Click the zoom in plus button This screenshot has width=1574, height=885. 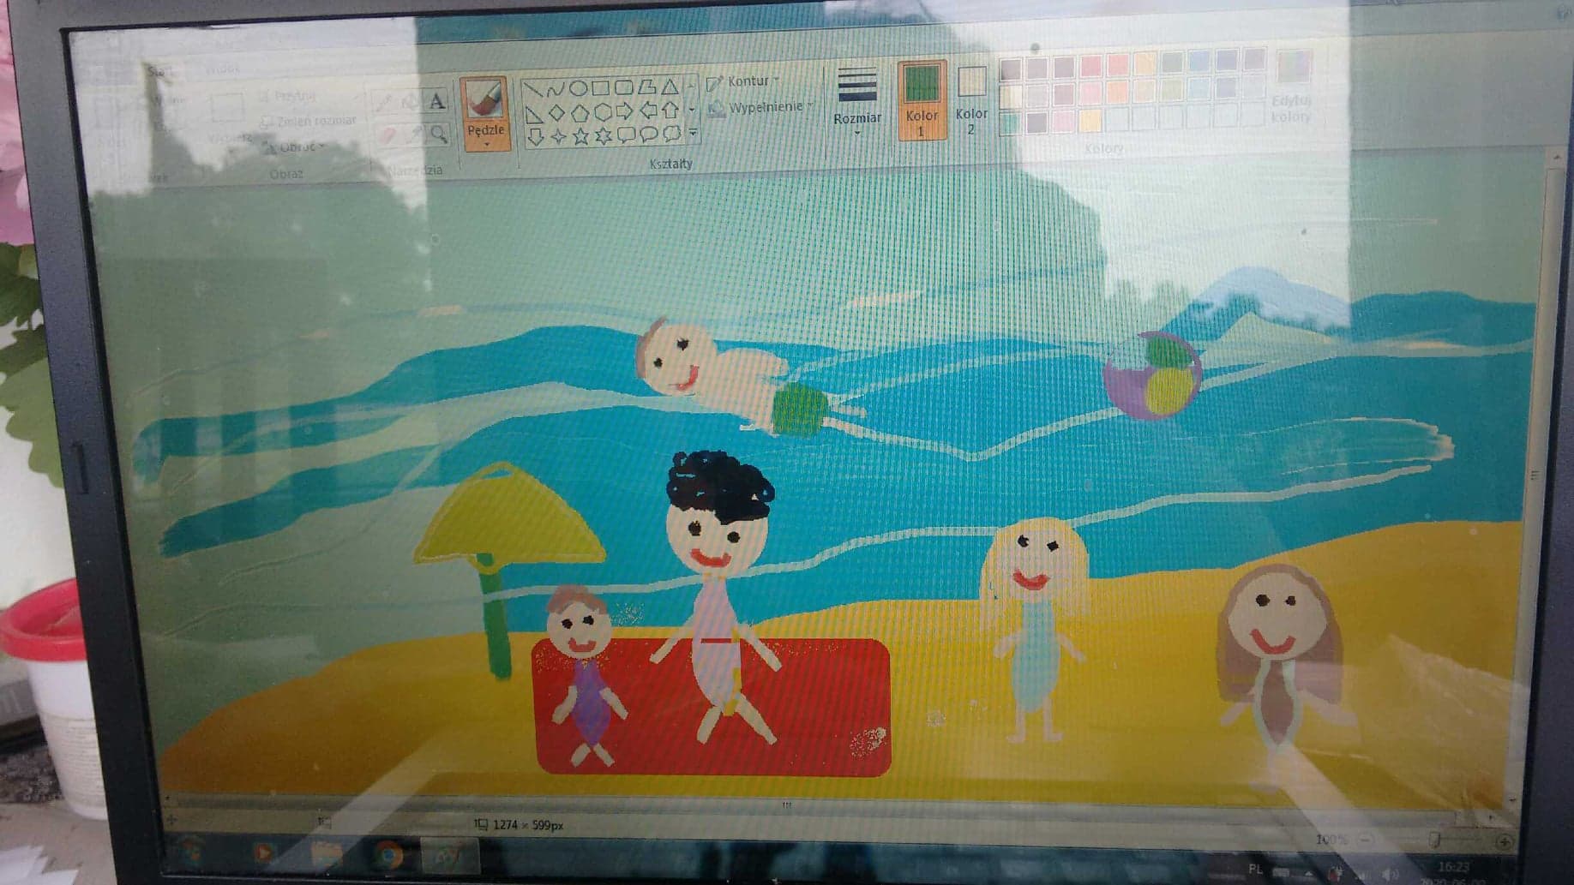1503,843
